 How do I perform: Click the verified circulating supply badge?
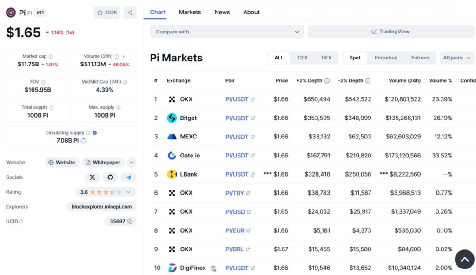click(x=95, y=133)
